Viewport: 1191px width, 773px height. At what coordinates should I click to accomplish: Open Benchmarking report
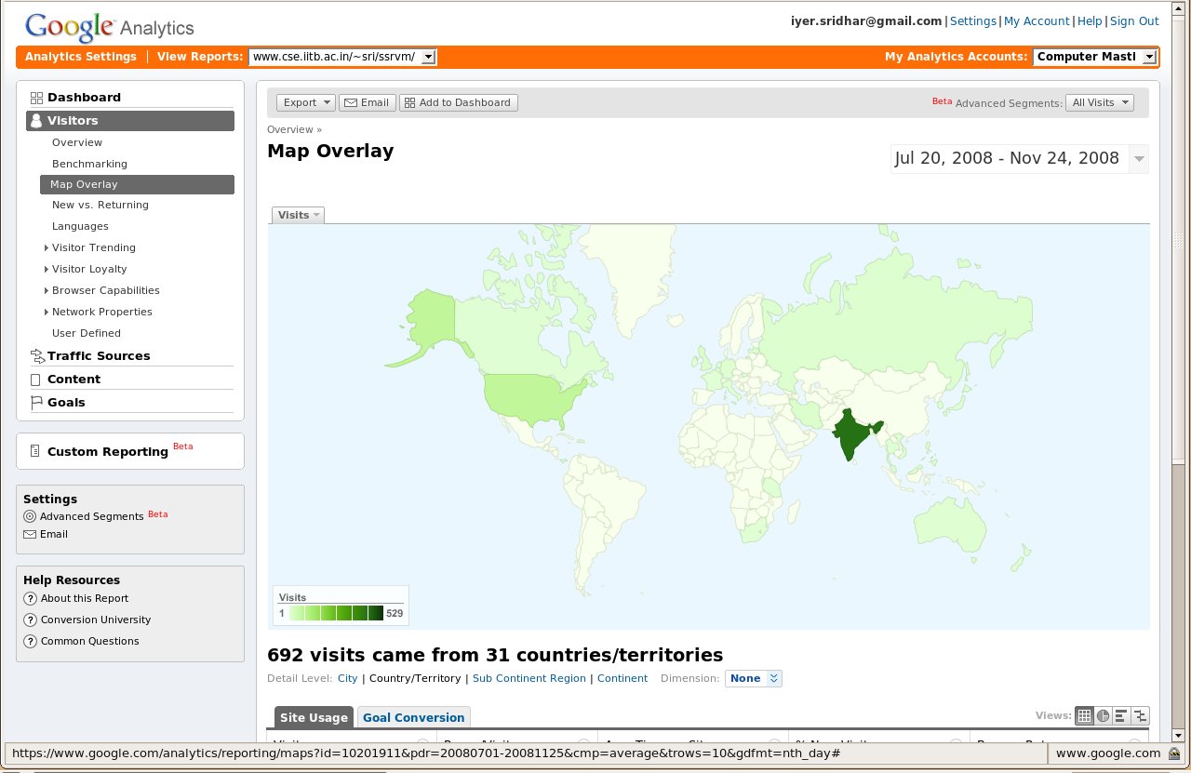coord(89,164)
